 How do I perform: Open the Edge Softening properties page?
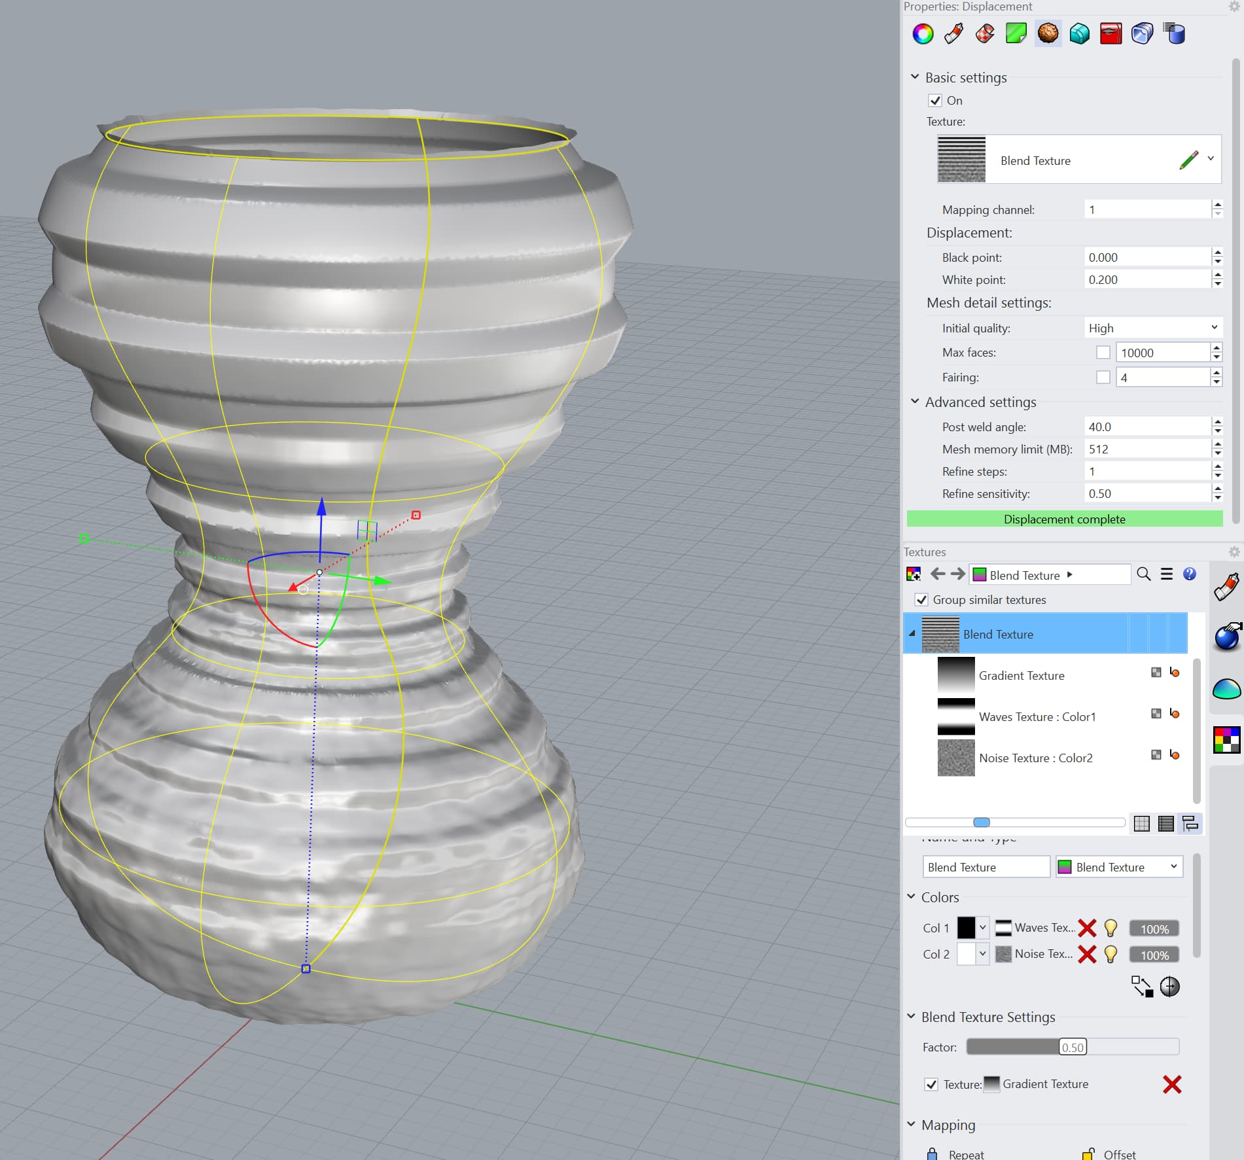[x=1079, y=33]
